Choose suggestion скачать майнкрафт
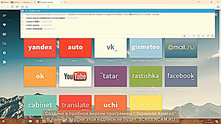221x124 pixels. (118, 29)
